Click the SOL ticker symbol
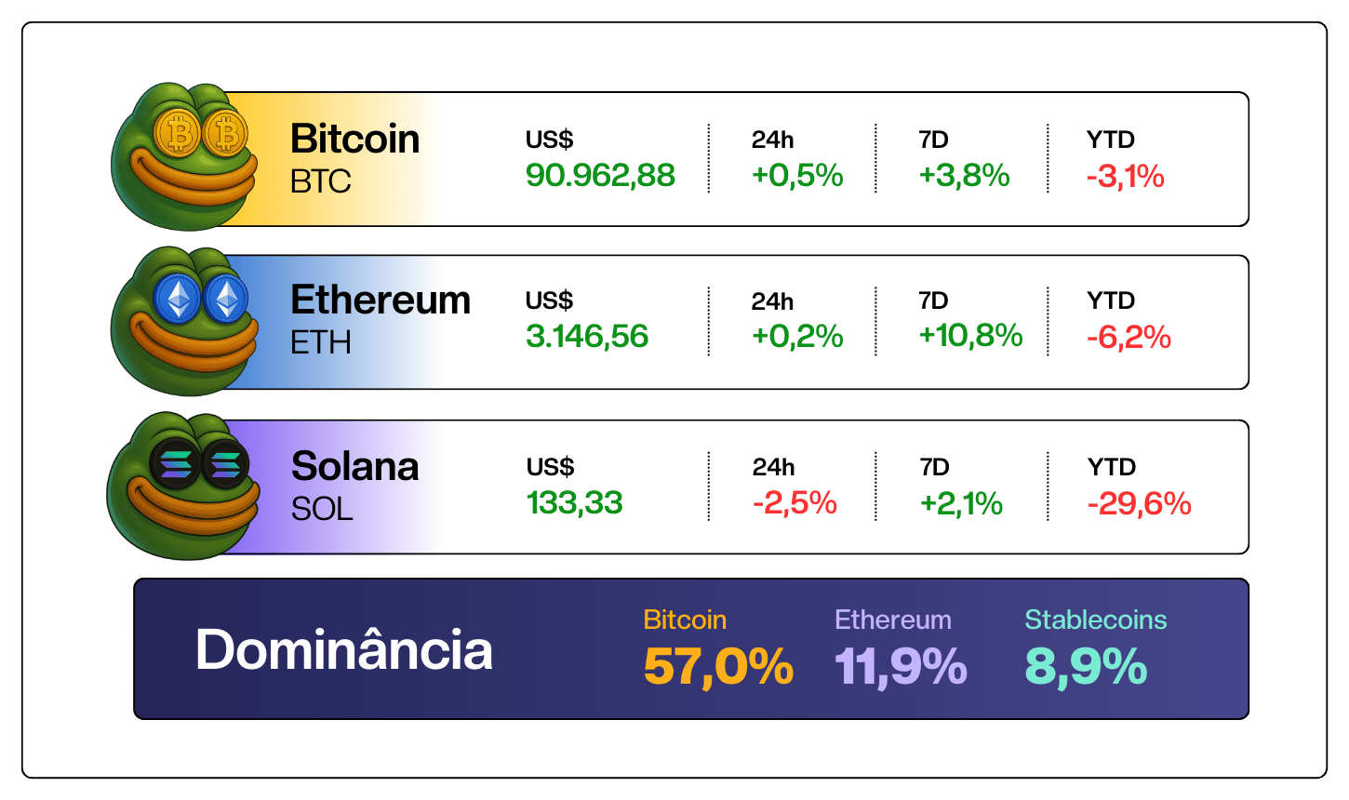 (x=322, y=509)
